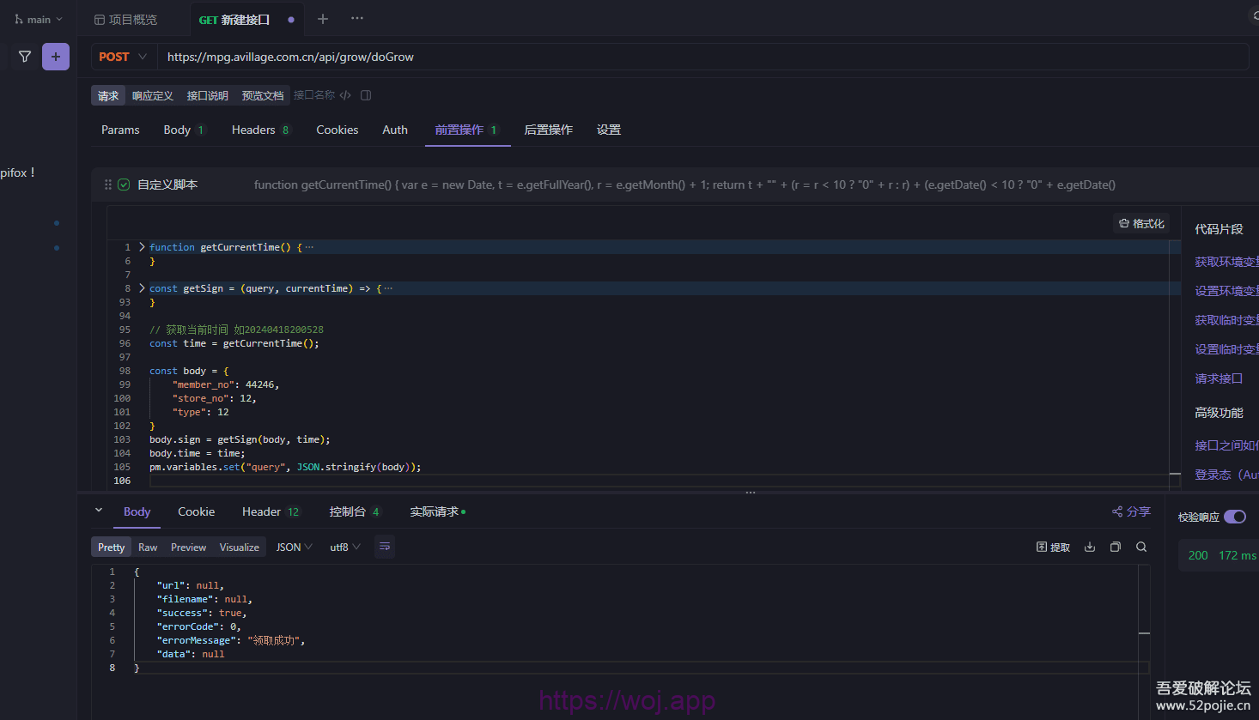Copy the response body with copy icon

click(x=1116, y=547)
